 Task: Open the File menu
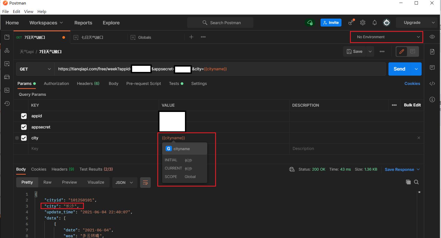pyautogui.click(x=6, y=11)
